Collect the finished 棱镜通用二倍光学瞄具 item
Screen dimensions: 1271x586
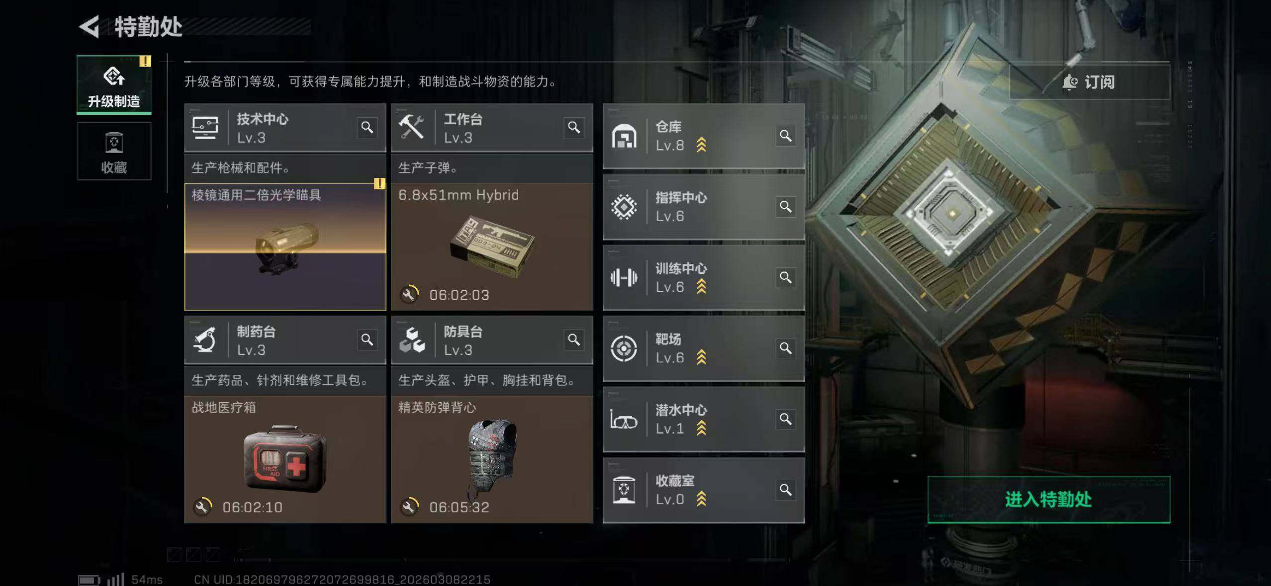[x=285, y=247]
